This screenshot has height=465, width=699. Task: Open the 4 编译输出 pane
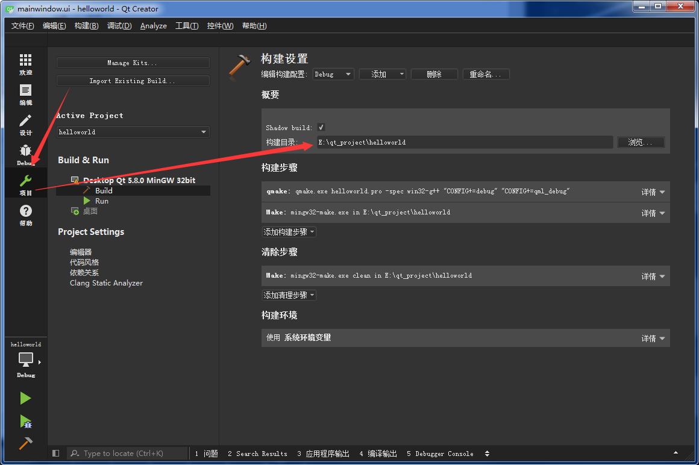pyautogui.click(x=378, y=454)
